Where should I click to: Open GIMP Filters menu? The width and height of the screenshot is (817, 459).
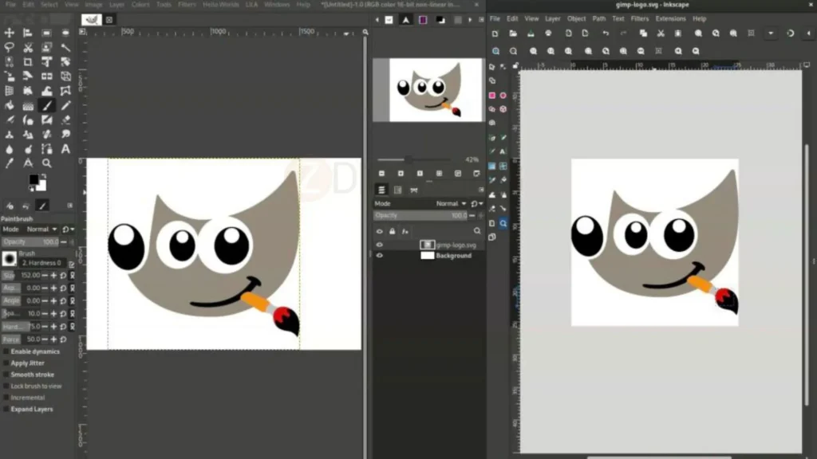[187, 5]
